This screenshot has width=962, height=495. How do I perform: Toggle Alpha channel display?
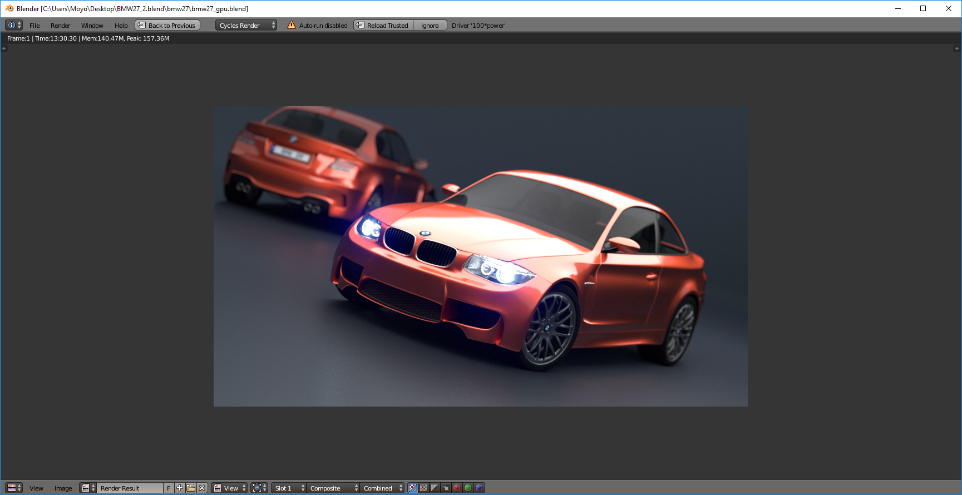[x=435, y=488]
